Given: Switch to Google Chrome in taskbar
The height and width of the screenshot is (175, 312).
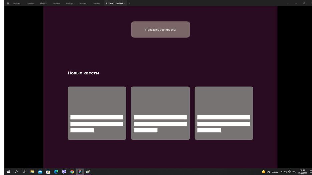Looking at the screenshot, I should [72, 172].
